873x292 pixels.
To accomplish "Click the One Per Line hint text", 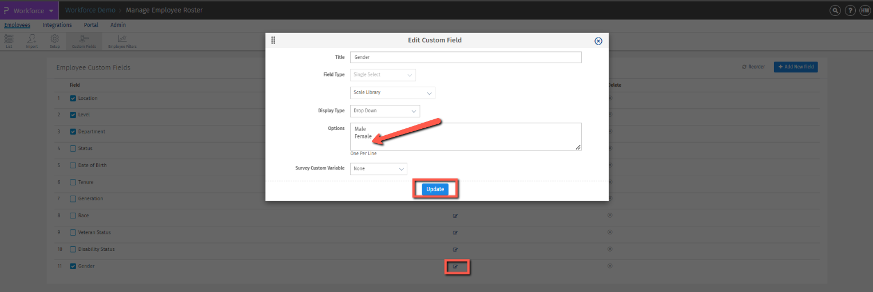I will coord(363,154).
